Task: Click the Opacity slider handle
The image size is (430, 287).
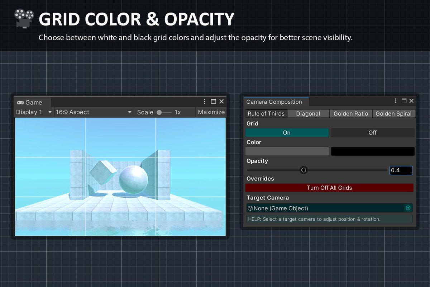Action: point(304,170)
